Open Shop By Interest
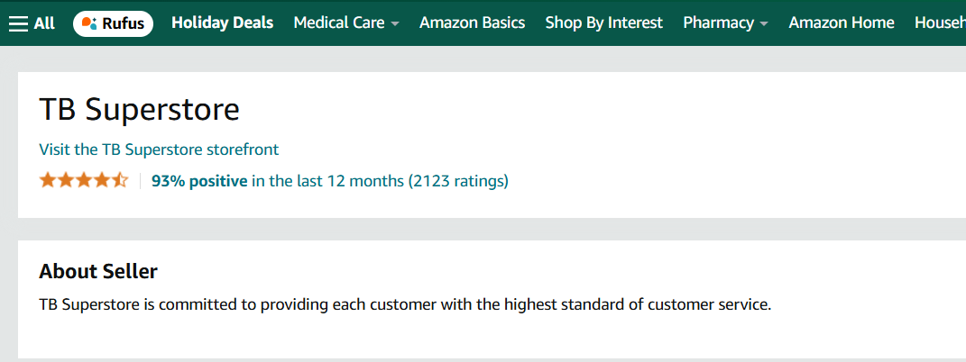The image size is (966, 362). pos(603,23)
